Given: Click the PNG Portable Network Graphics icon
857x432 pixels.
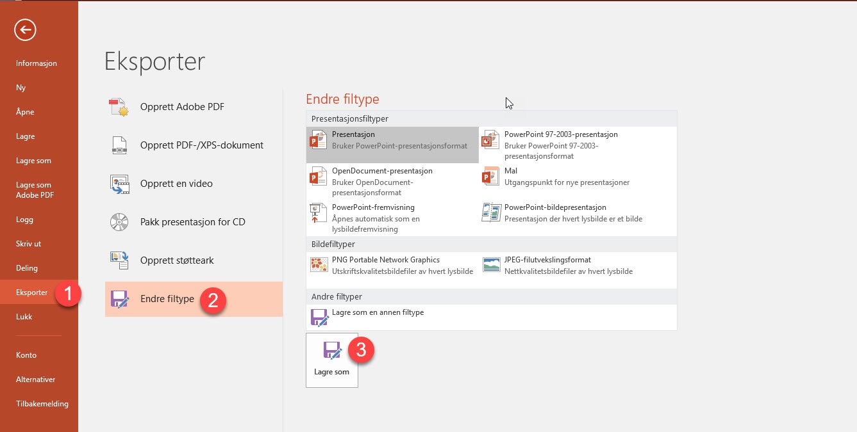Looking at the screenshot, I should pyautogui.click(x=318, y=264).
